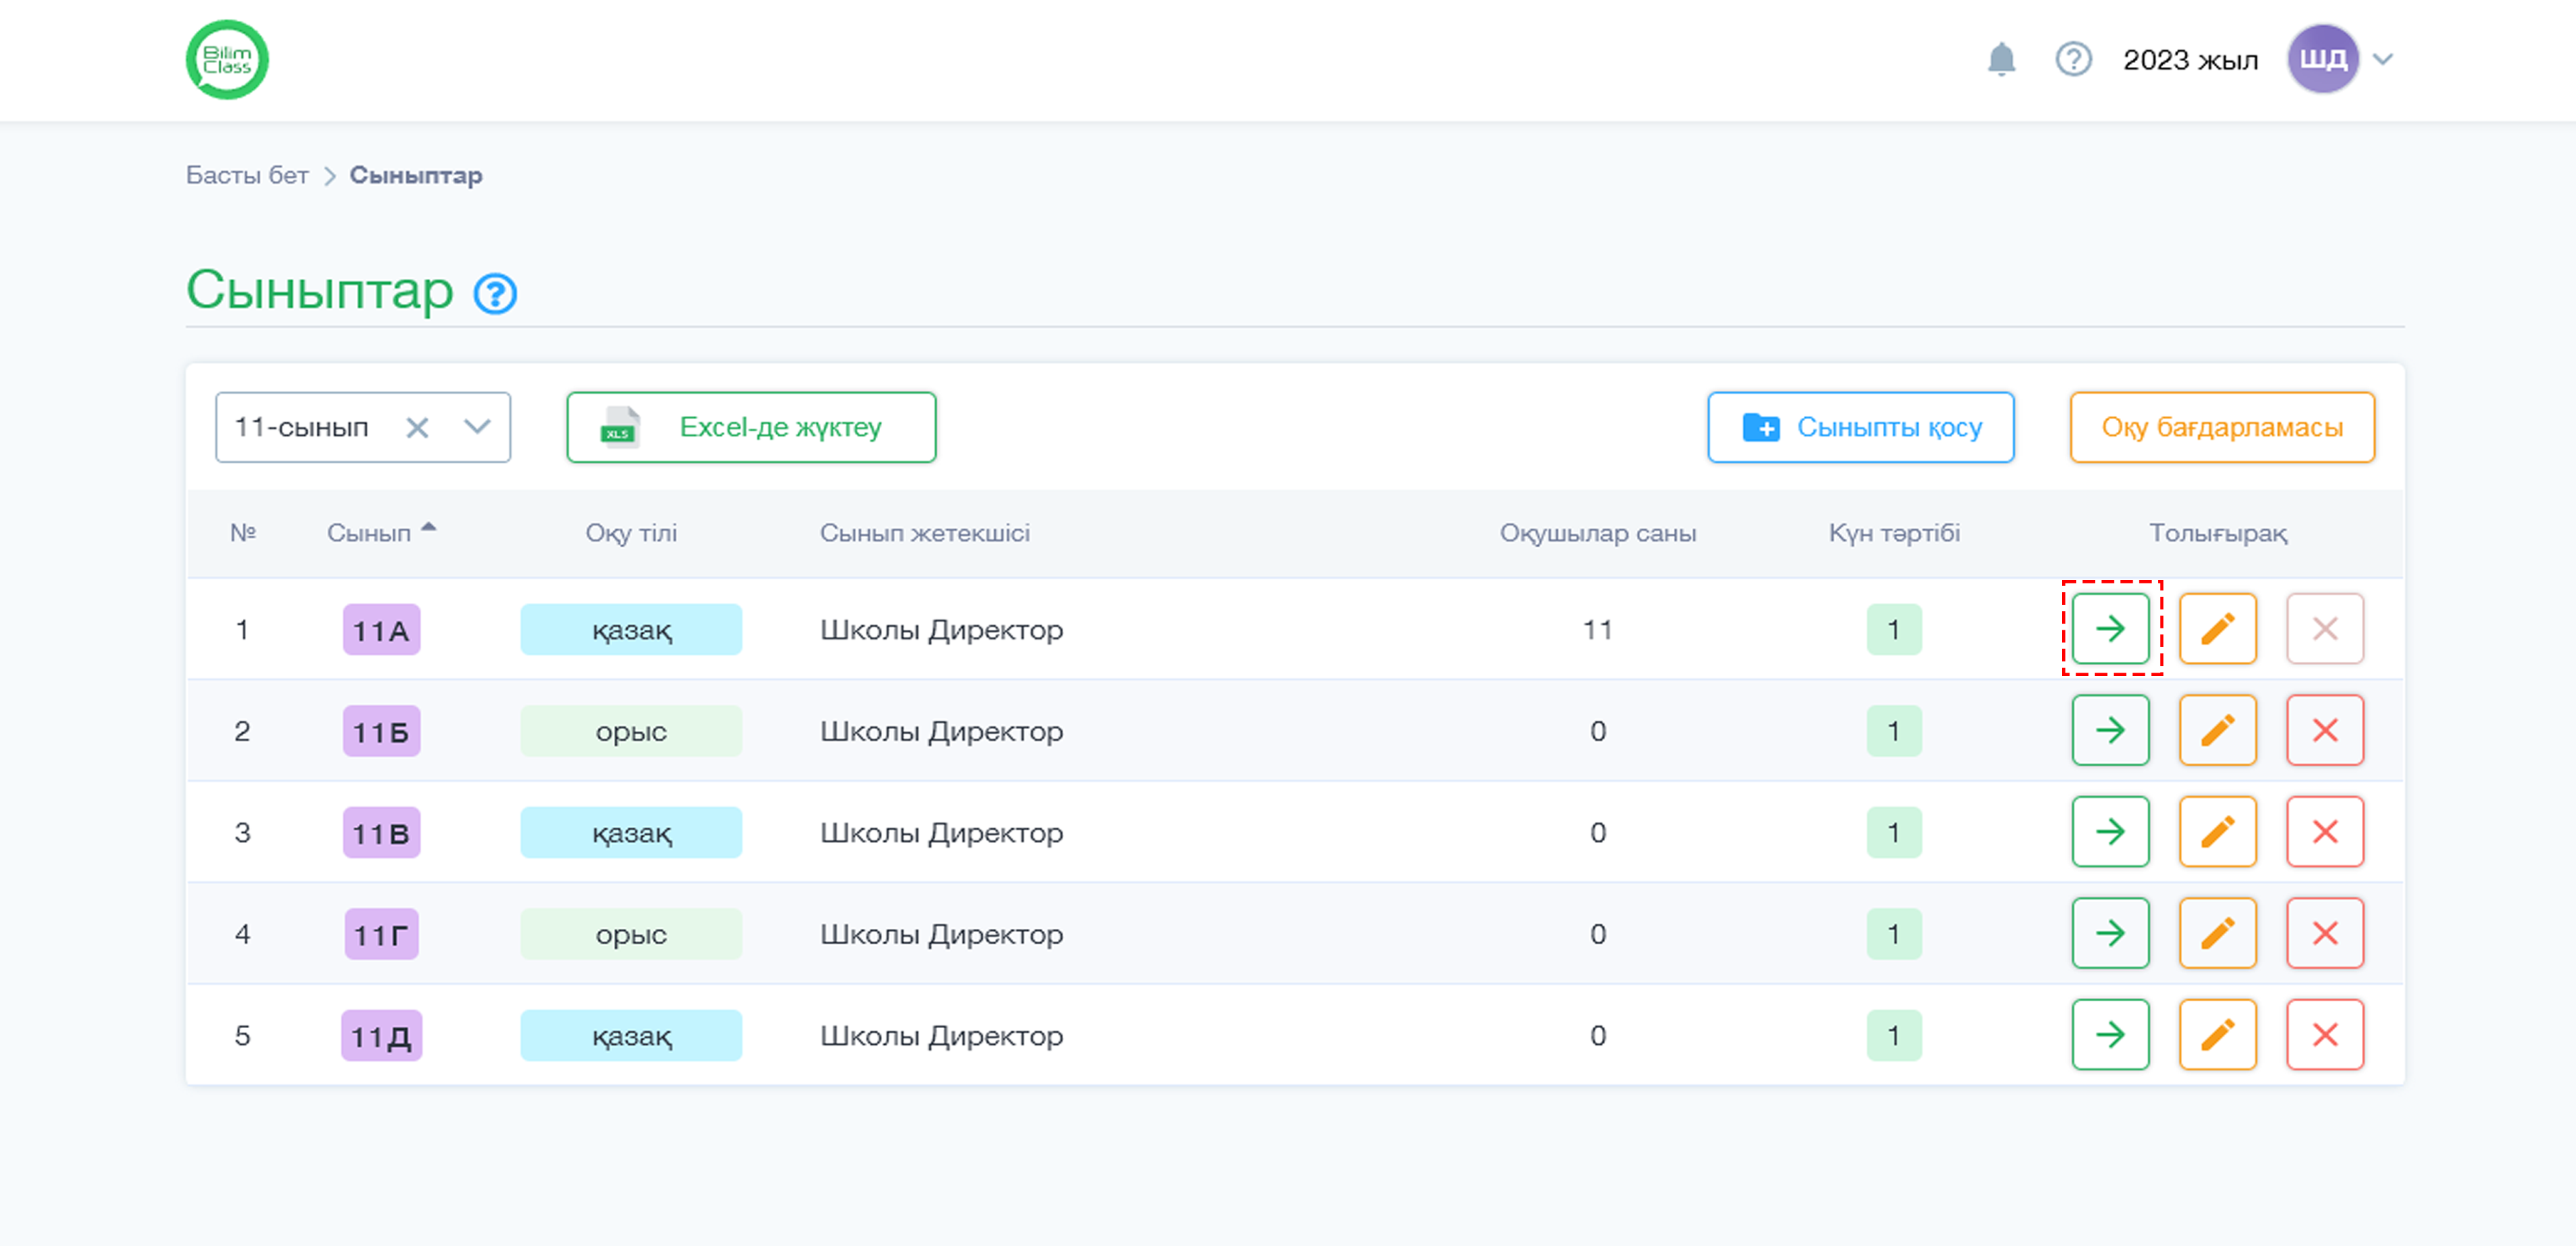Image resolution: width=2576 pixels, height=1246 pixels.
Task: Edit class 11Г with pencil icon
Action: click(x=2217, y=933)
